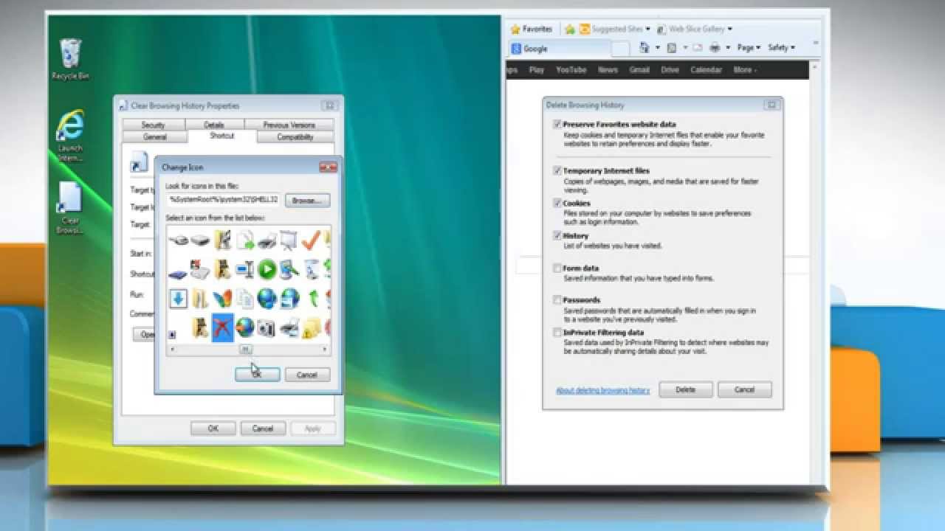Screen dimensions: 945x531
Task: Open About deleting browsing history link
Action: point(602,390)
